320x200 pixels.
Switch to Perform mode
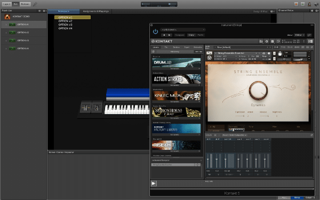(x=25, y=4)
